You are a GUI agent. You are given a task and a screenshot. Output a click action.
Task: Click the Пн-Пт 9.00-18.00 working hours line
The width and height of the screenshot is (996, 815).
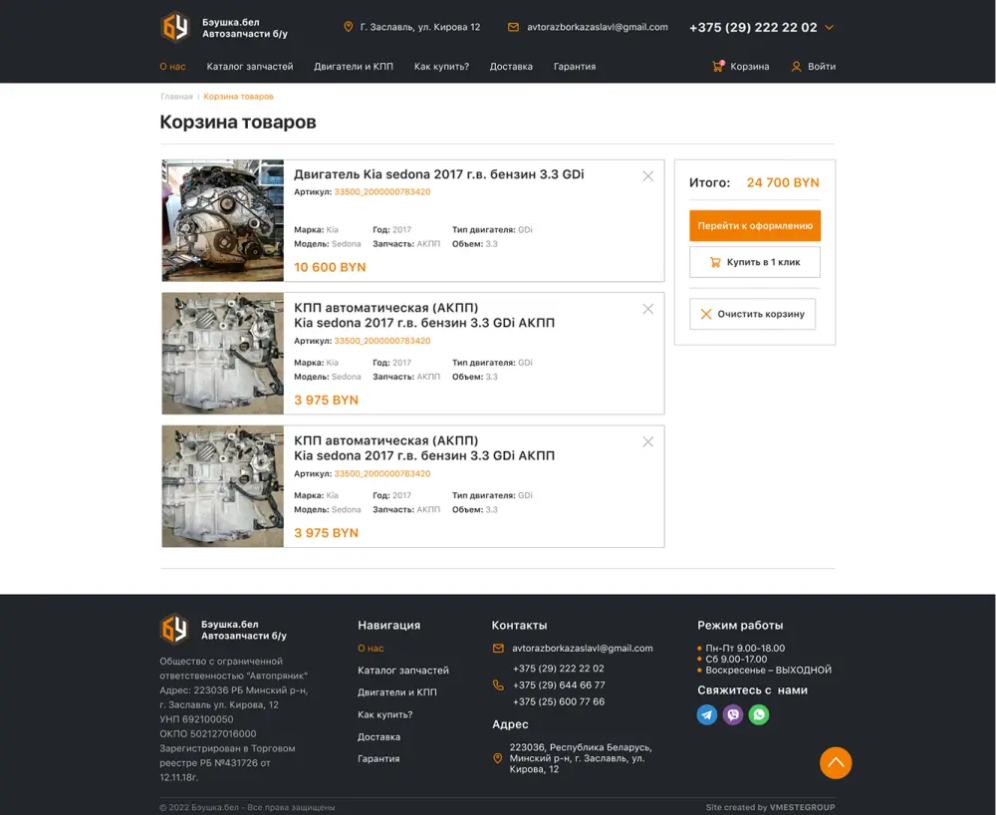pyautogui.click(x=745, y=648)
